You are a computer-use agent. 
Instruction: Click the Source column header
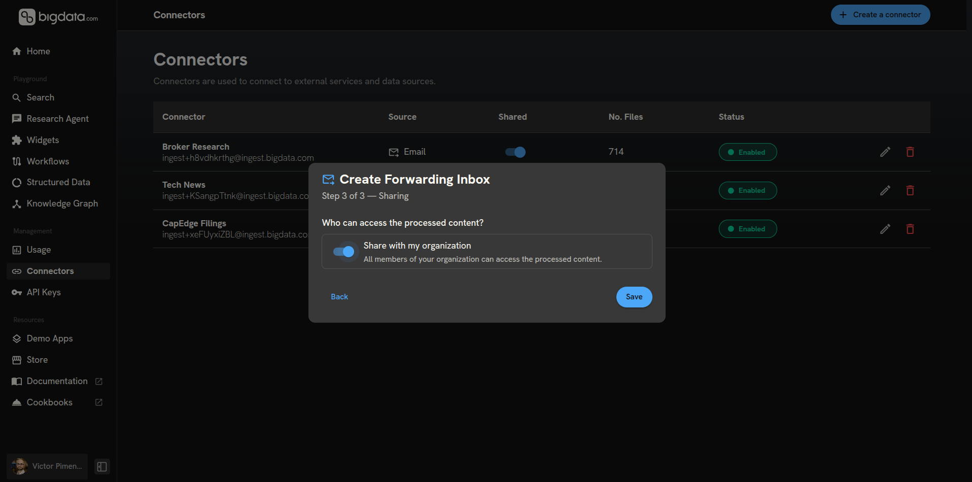click(x=402, y=117)
